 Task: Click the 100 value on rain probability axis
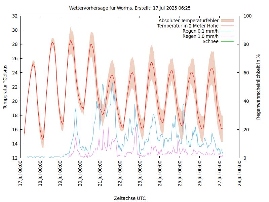[247, 16]
